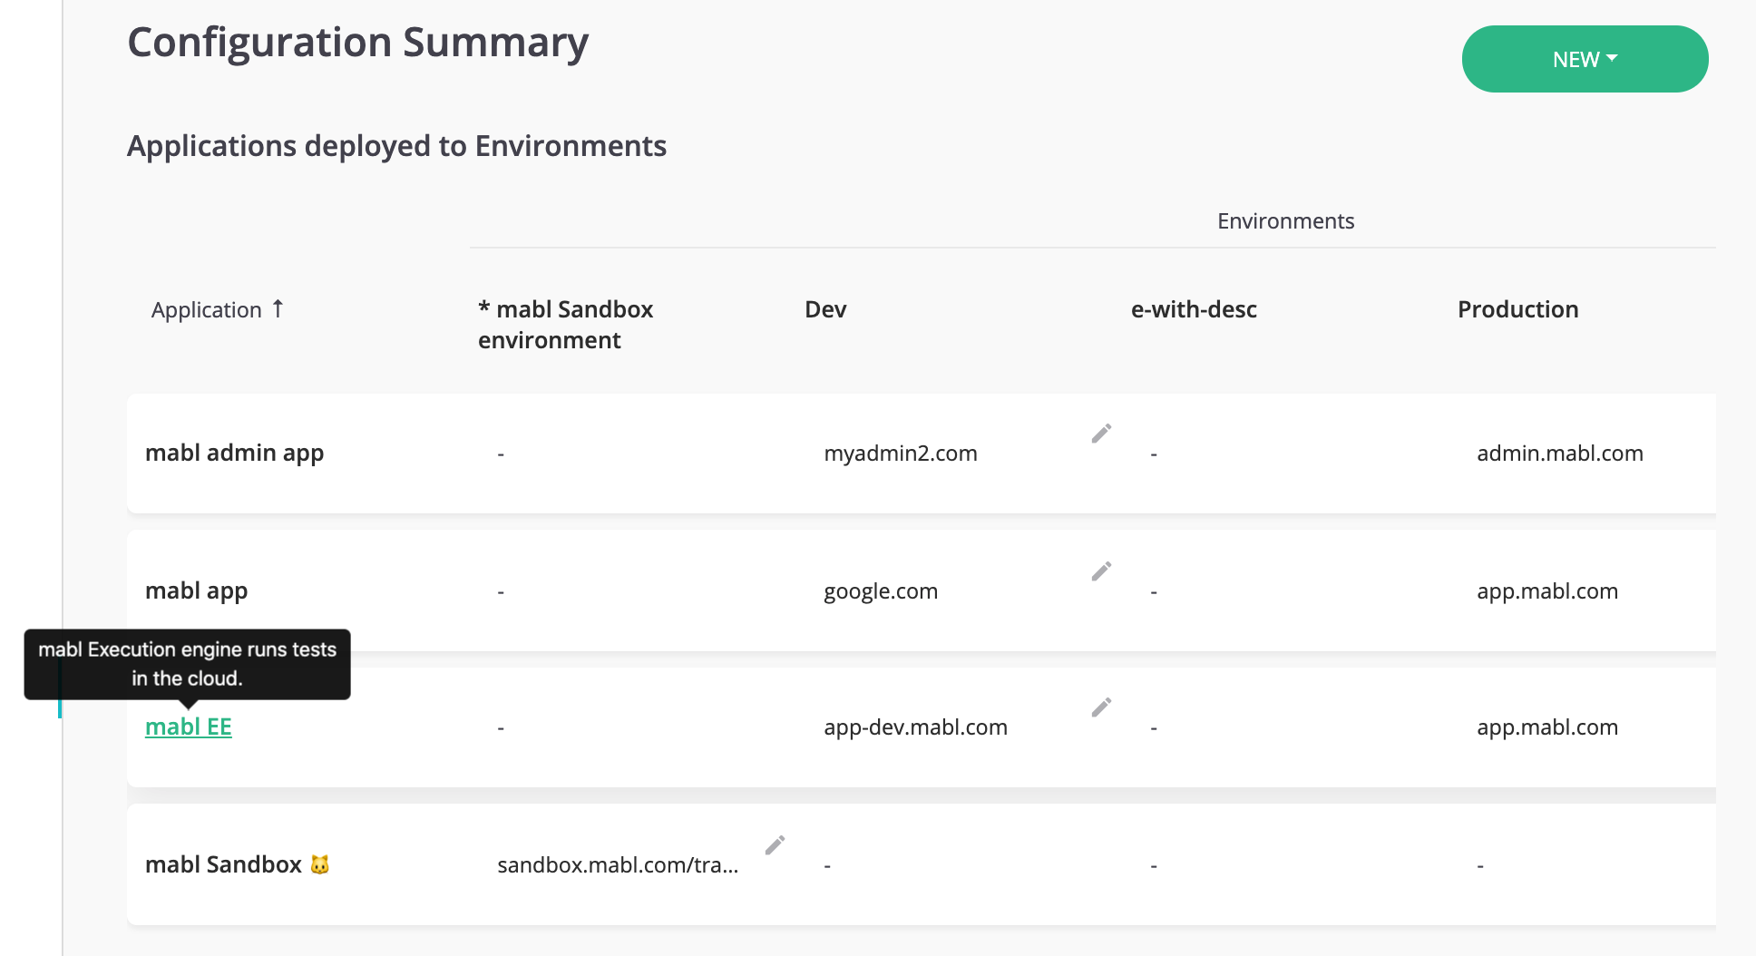Click the app-dev.mabl.com URL cell

915,727
